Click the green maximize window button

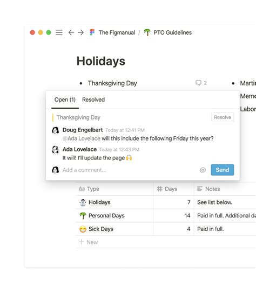point(49,32)
